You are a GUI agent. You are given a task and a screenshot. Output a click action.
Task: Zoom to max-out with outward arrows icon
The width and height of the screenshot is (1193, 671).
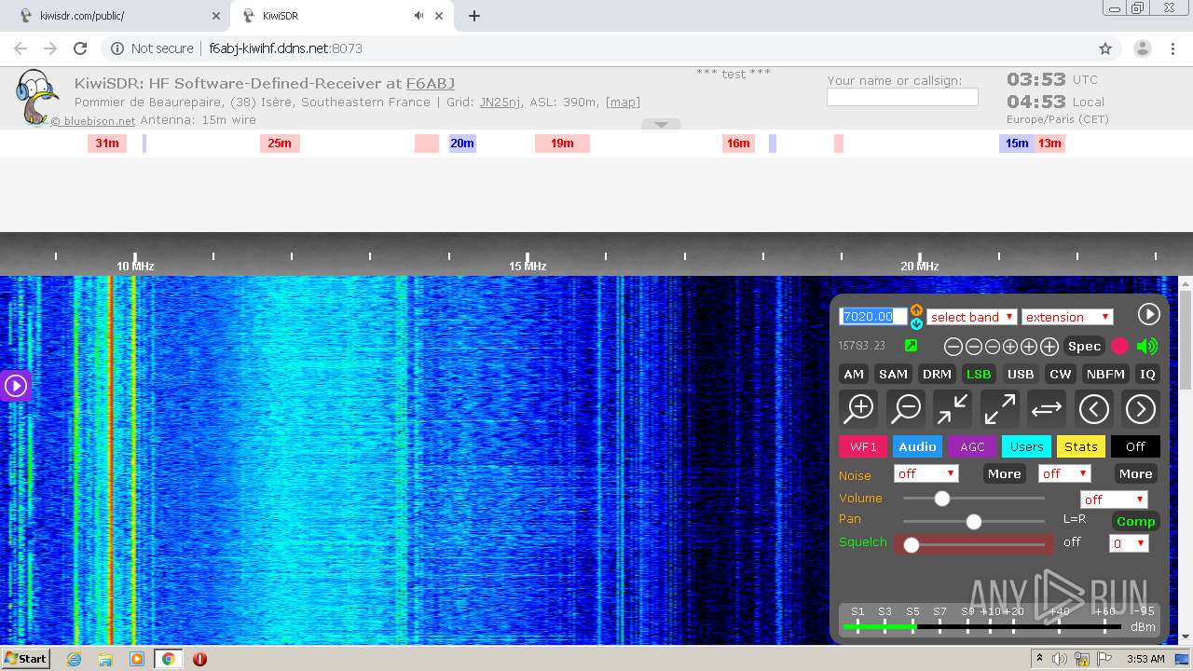[x=999, y=408]
